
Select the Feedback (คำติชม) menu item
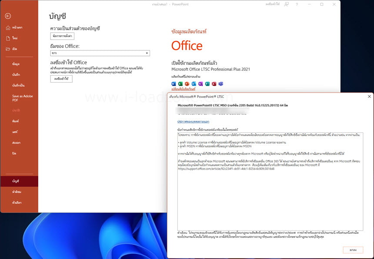17,192
